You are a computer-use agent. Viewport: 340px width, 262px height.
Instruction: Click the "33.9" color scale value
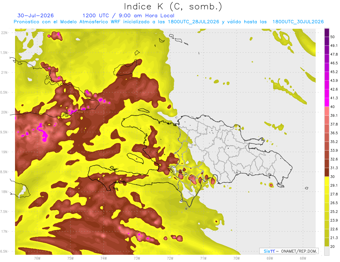coord(334,150)
